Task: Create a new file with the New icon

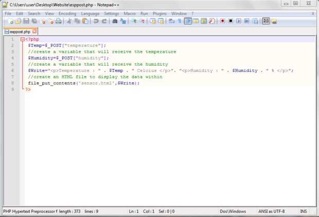Action: pos(11,21)
